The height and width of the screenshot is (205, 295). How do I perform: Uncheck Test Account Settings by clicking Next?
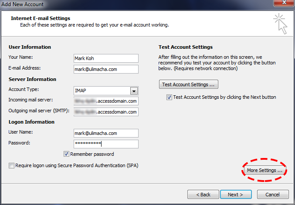(x=169, y=97)
